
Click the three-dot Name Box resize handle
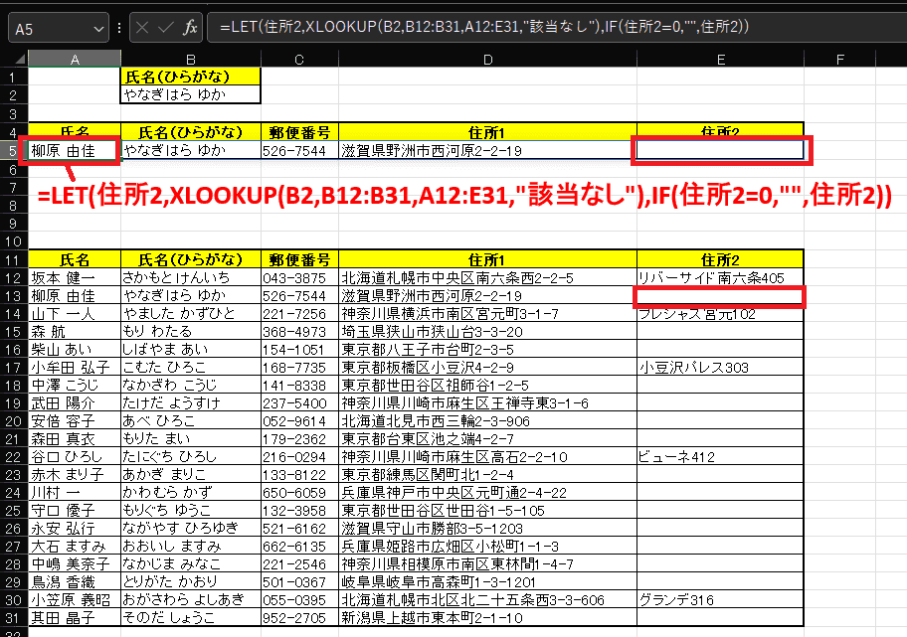pyautogui.click(x=120, y=28)
